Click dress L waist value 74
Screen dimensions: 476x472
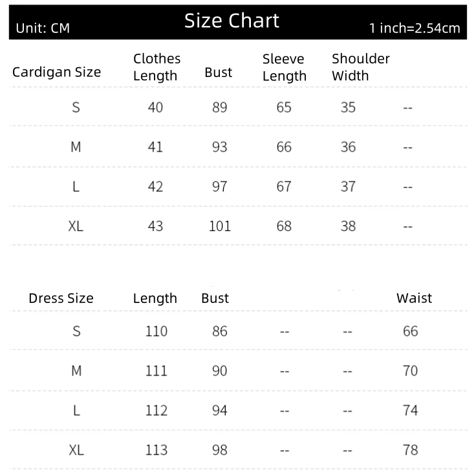(410, 410)
